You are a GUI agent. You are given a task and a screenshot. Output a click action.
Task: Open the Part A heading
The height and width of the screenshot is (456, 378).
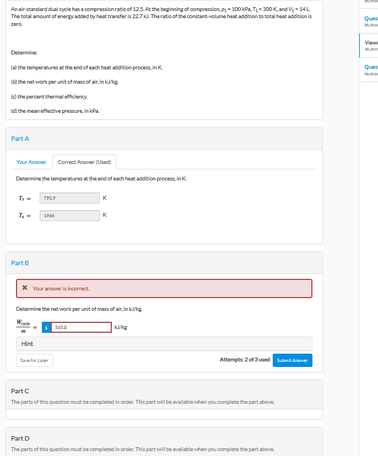(x=20, y=139)
